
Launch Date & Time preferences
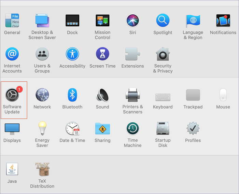click(x=72, y=128)
